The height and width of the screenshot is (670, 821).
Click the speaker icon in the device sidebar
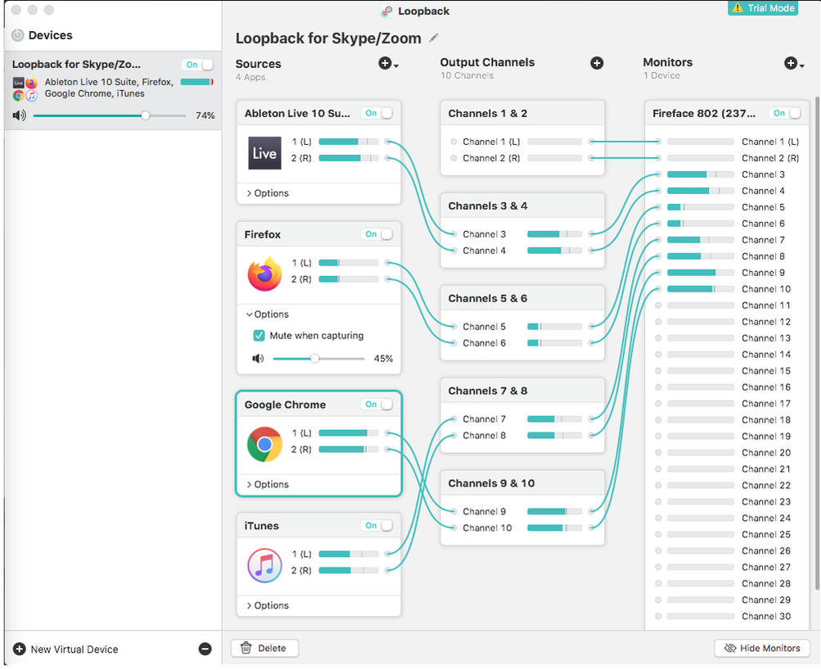19,115
